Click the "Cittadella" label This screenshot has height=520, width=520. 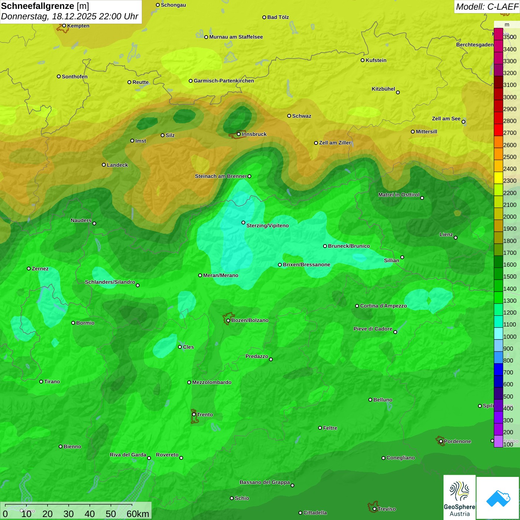[x=315, y=513]
